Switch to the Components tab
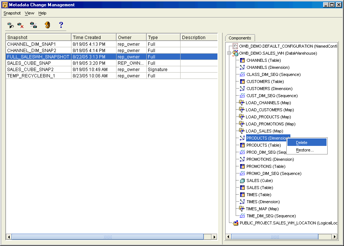Screen dimensions: 344x246 coord(240,38)
